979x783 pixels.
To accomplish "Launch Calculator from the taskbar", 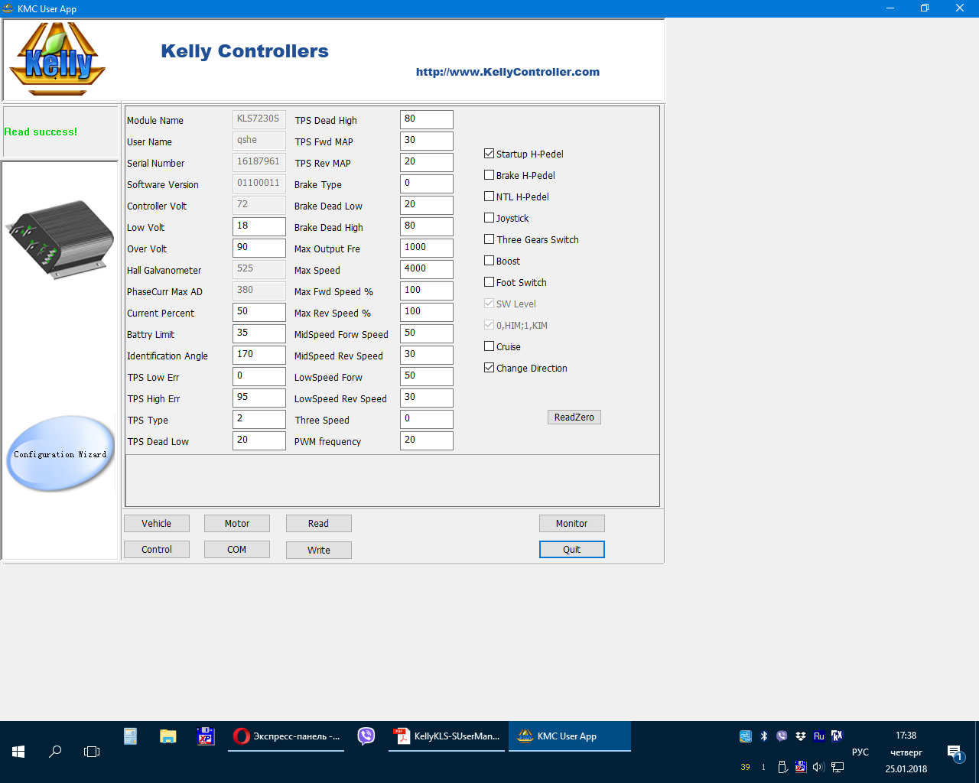I will click(131, 736).
